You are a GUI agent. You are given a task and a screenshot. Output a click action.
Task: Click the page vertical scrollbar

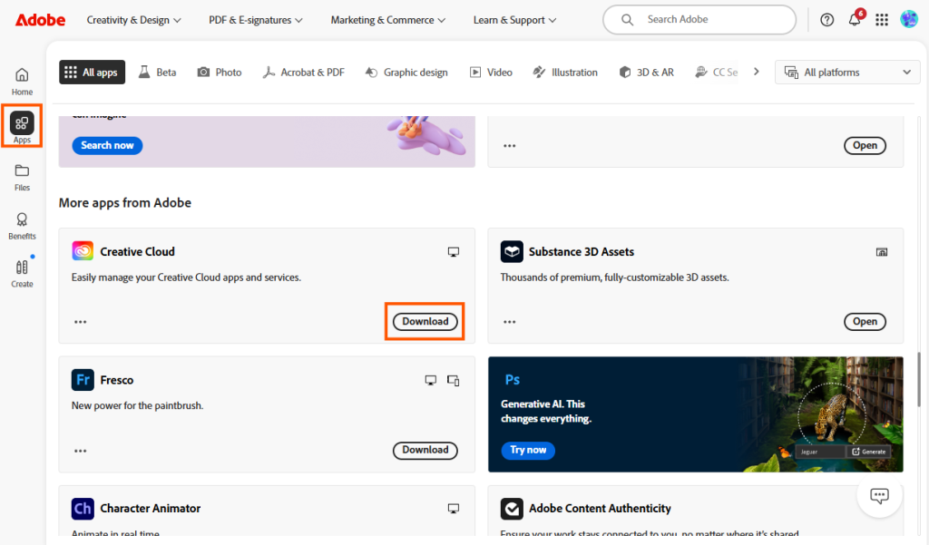[919, 379]
